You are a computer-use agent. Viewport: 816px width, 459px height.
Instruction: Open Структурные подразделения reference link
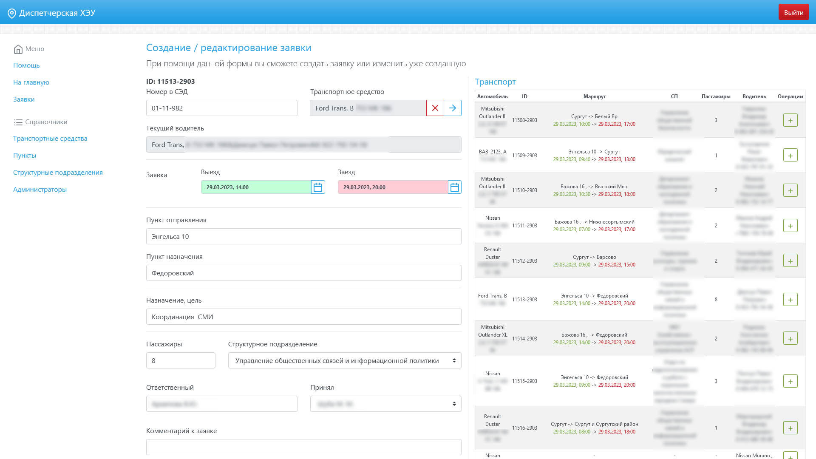tap(58, 173)
